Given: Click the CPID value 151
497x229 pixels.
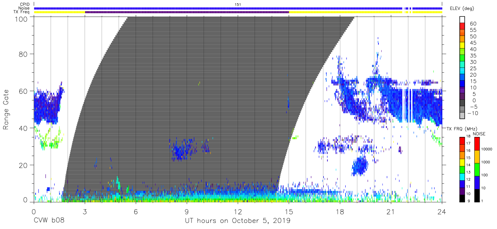Looking at the screenshot, I should click(x=238, y=4).
